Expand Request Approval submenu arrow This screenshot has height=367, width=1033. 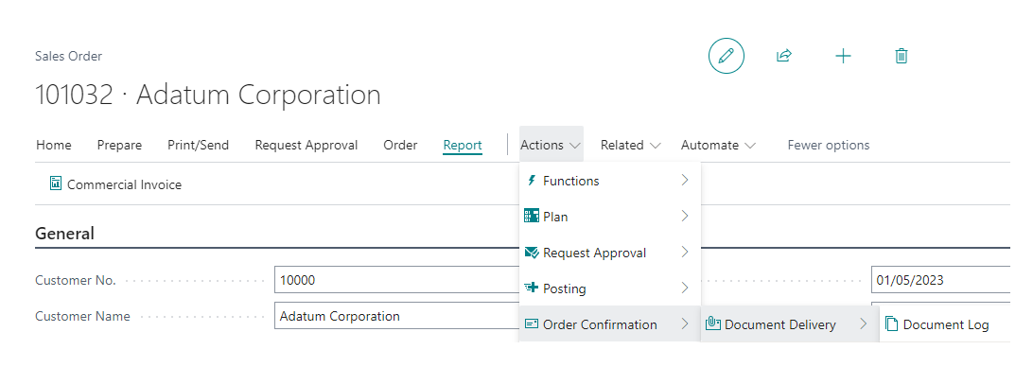coord(685,252)
